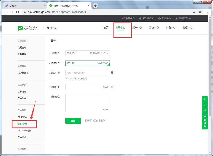The height and width of the screenshot is (156, 213).
Task: Select the 交易中心 navigation tab
Action: point(120,28)
